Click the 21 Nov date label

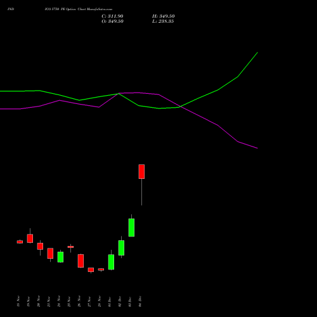[x=49, y=301]
